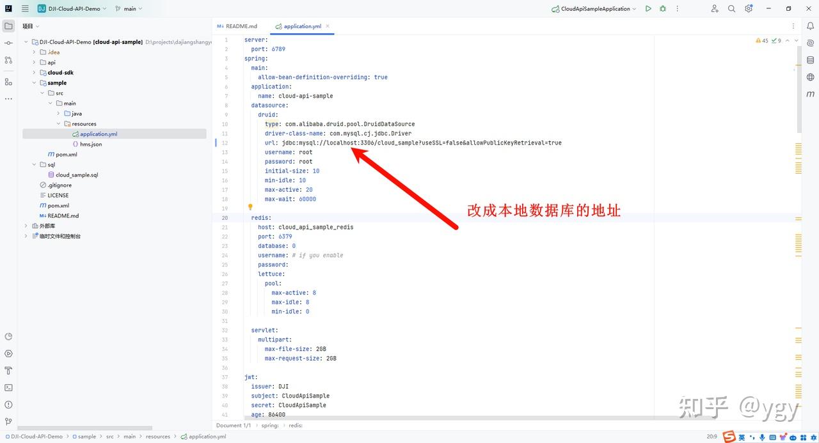Open CloudApiSampleApplication run configuration dropdown
819x443 pixels.
(x=594, y=8)
